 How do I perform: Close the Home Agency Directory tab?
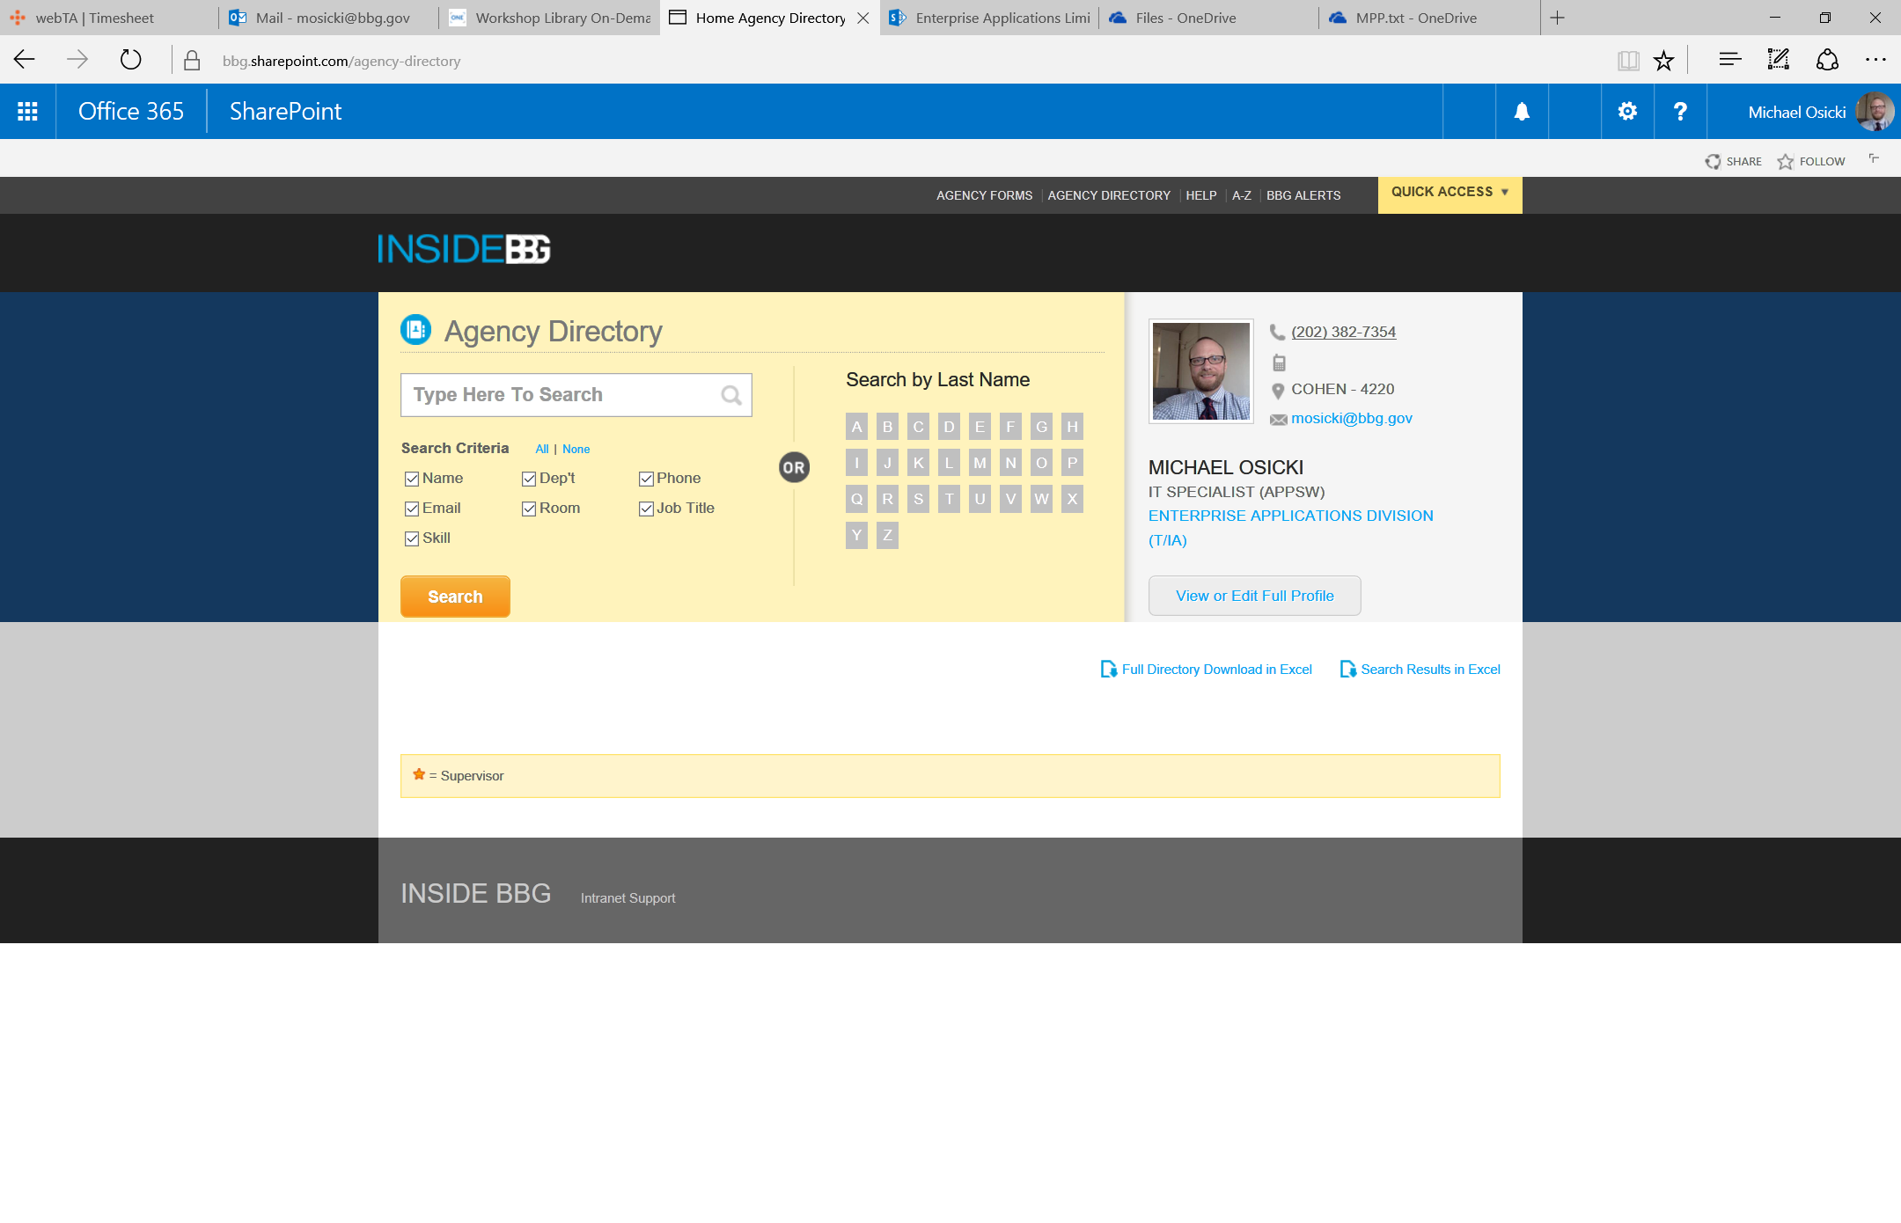862,18
